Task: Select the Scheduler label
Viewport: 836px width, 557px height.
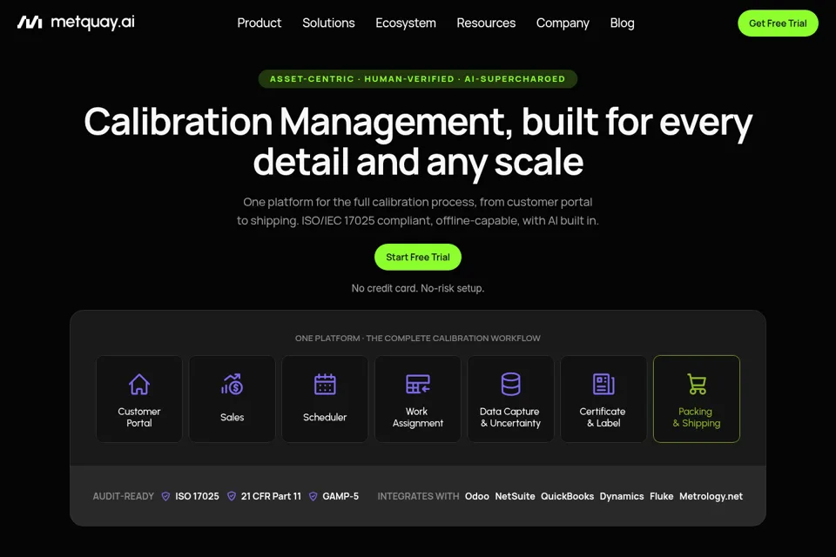Action: click(325, 418)
